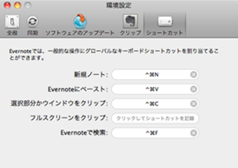Close the 環境設定 window
This screenshot has height=168, width=238.
pyautogui.click(x=7, y=5)
